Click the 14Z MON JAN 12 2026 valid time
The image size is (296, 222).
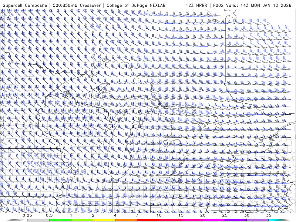pos(266,5)
